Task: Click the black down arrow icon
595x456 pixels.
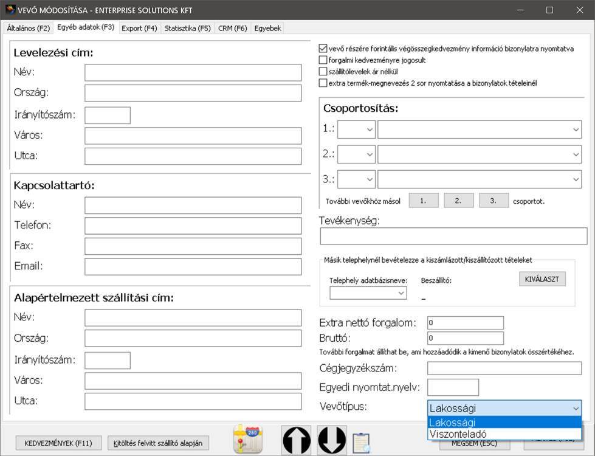Action: (332, 440)
